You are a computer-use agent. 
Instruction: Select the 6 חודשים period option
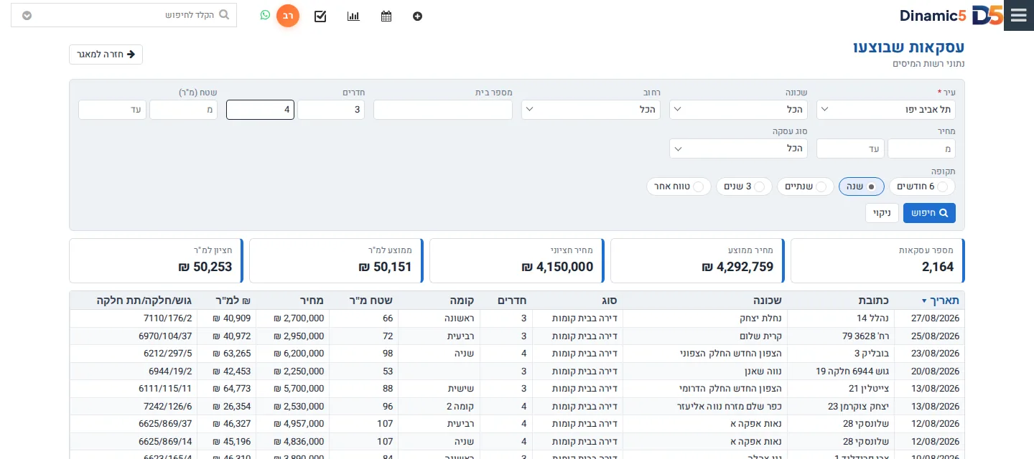coord(923,186)
